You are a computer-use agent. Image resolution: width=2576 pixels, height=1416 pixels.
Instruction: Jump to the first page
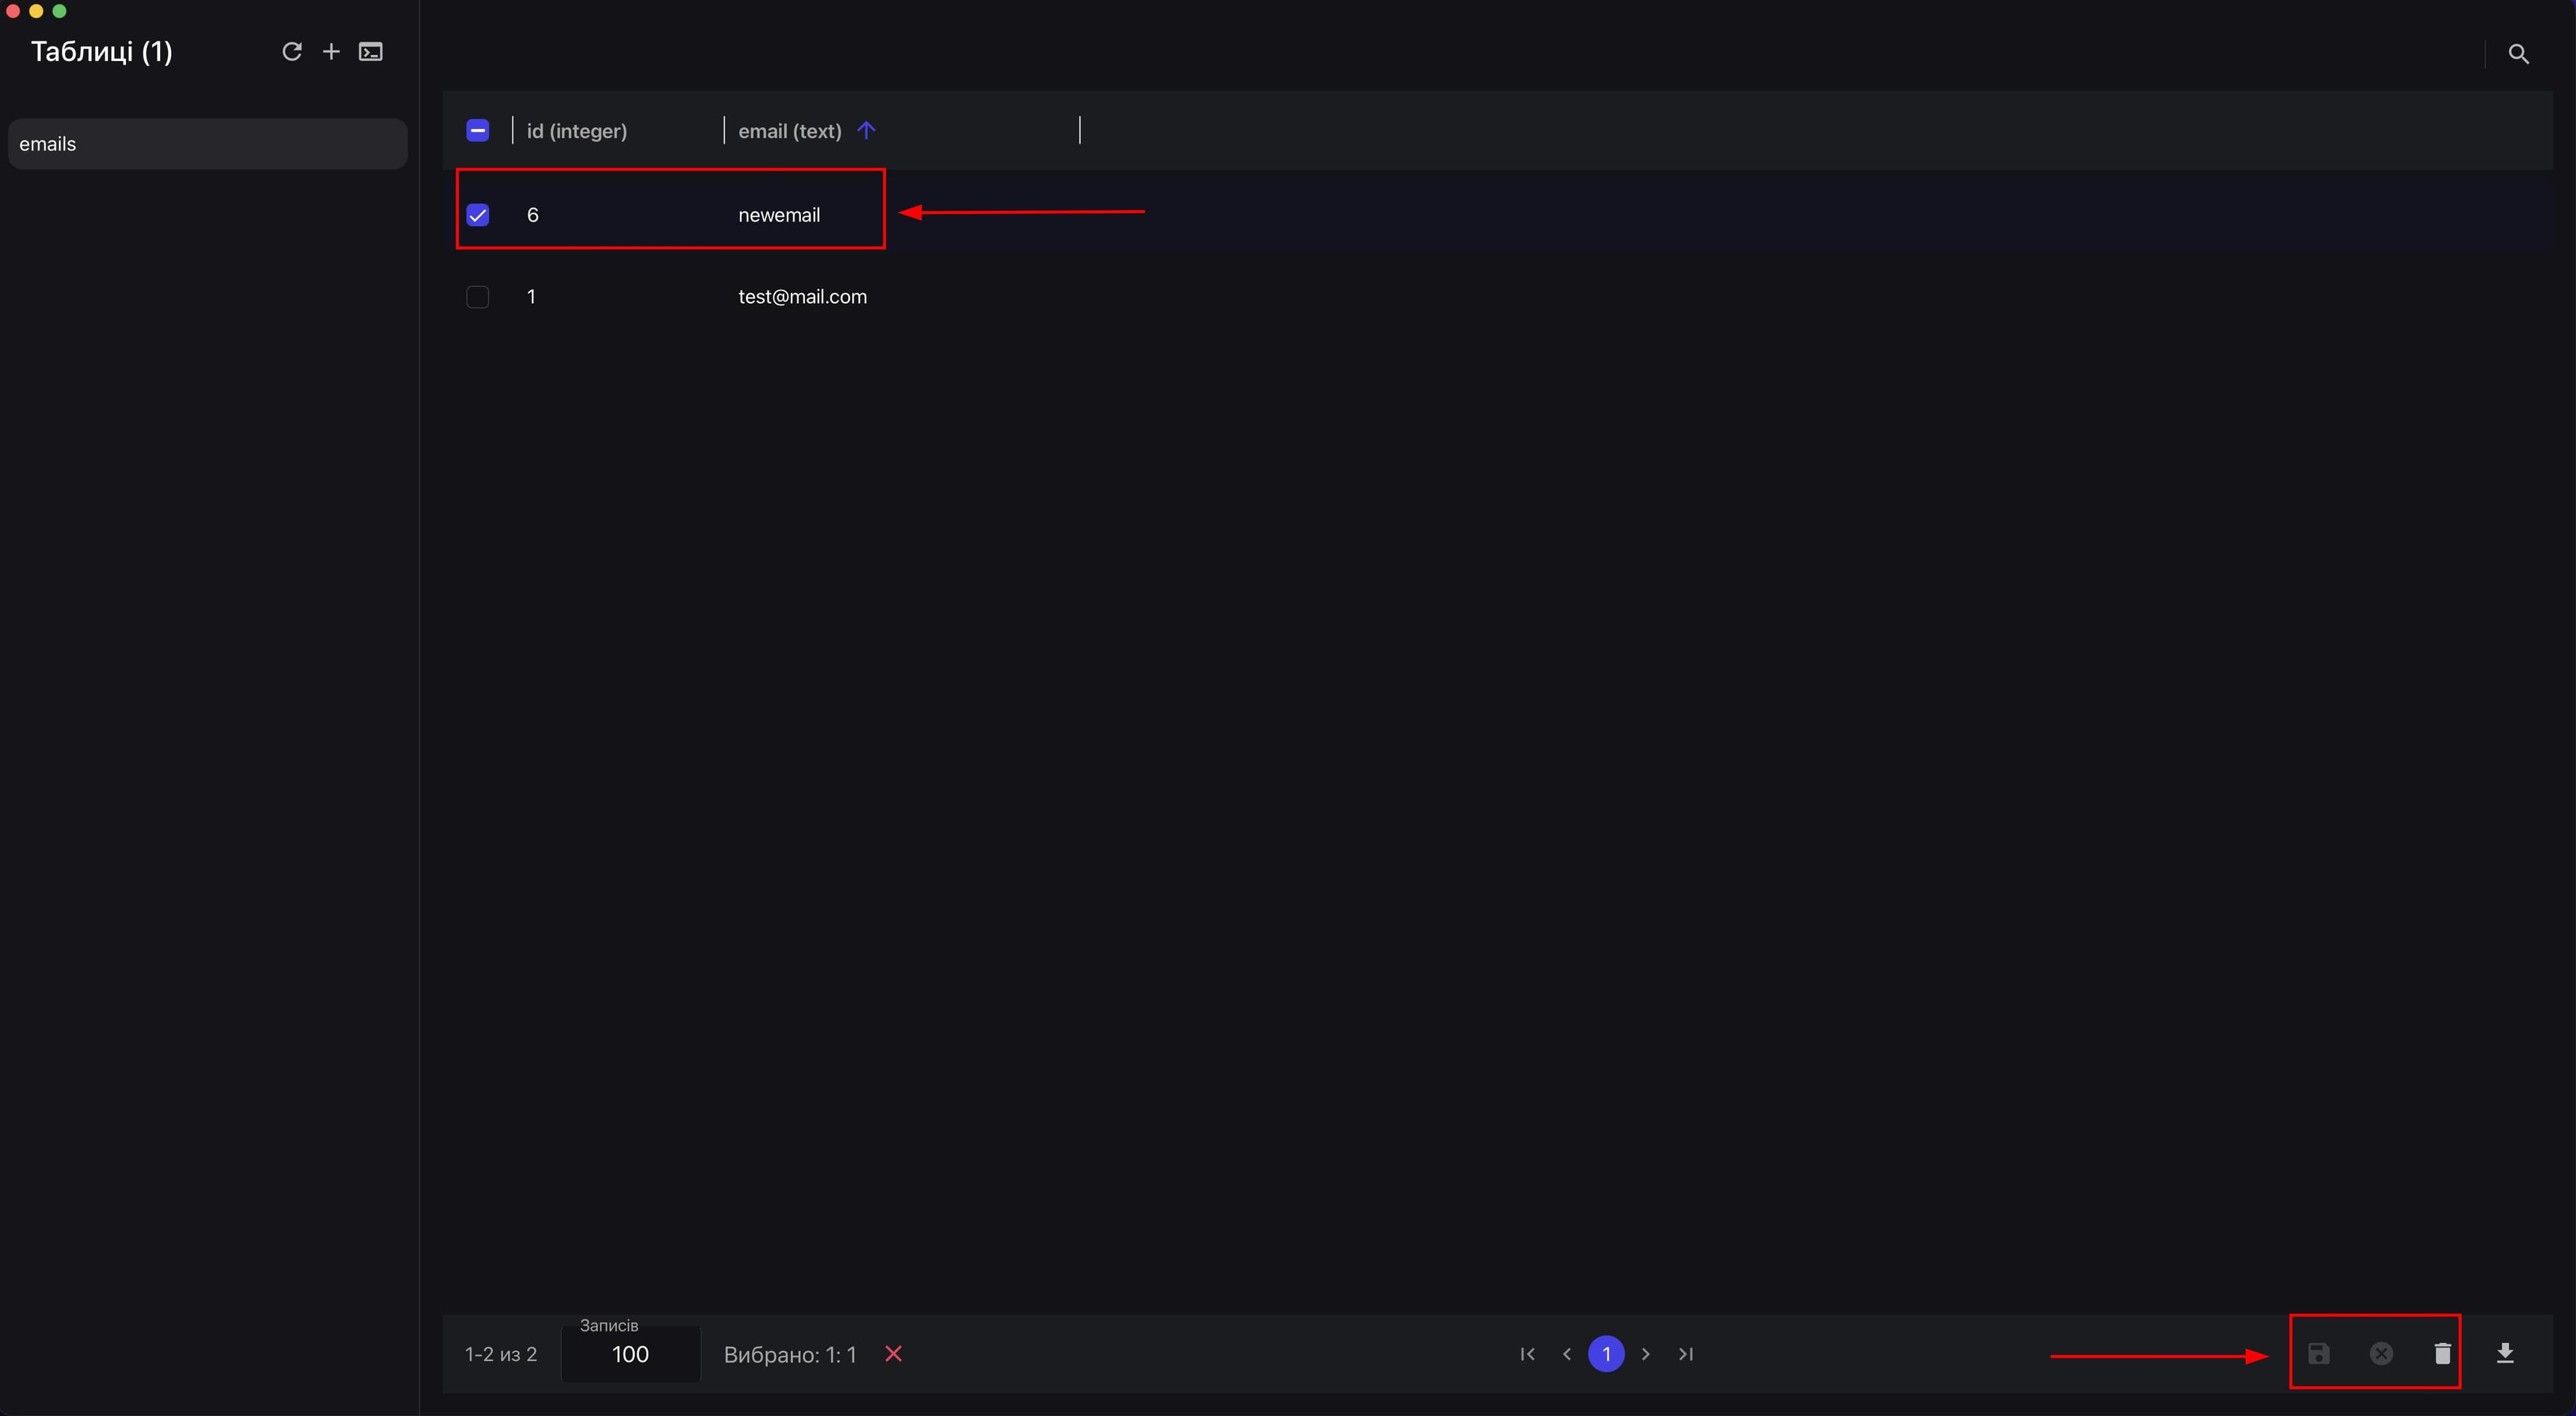click(1527, 1354)
